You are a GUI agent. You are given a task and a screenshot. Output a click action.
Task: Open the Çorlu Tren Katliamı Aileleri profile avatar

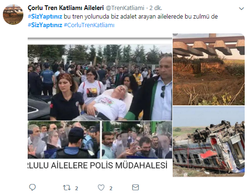pyautogui.click(x=13, y=14)
